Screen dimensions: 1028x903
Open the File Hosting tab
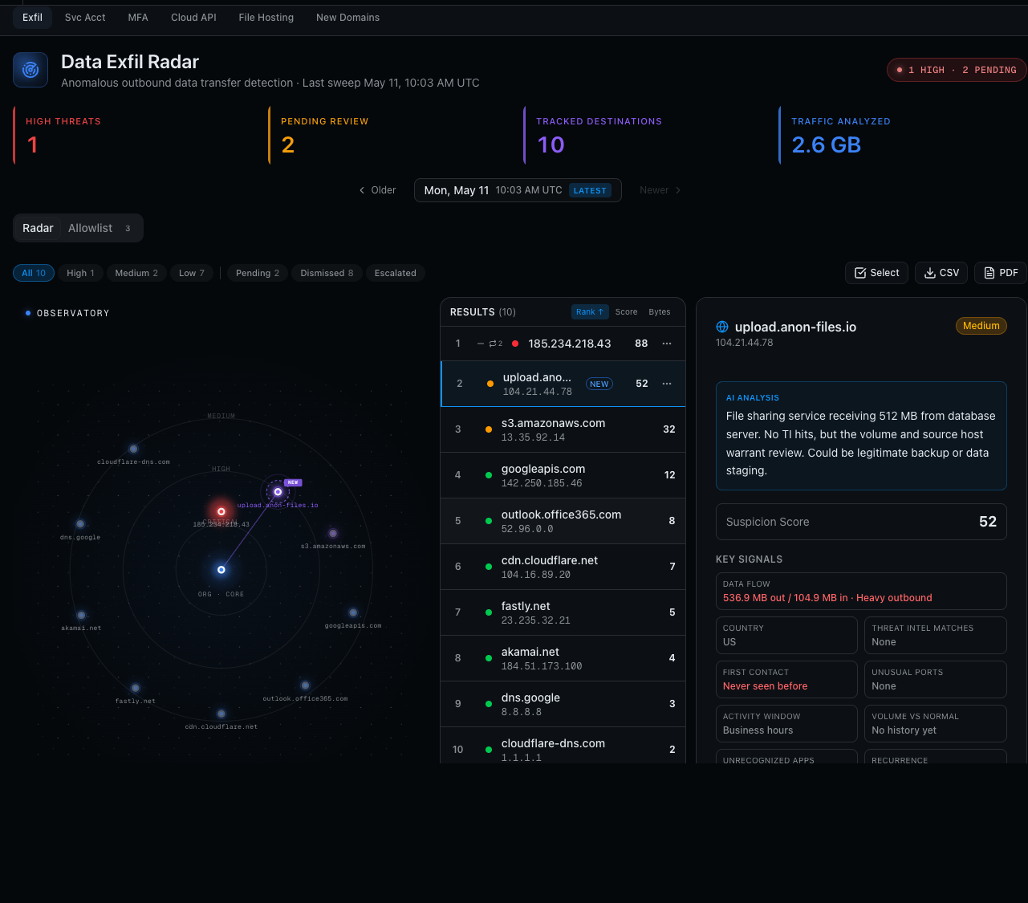tap(266, 18)
